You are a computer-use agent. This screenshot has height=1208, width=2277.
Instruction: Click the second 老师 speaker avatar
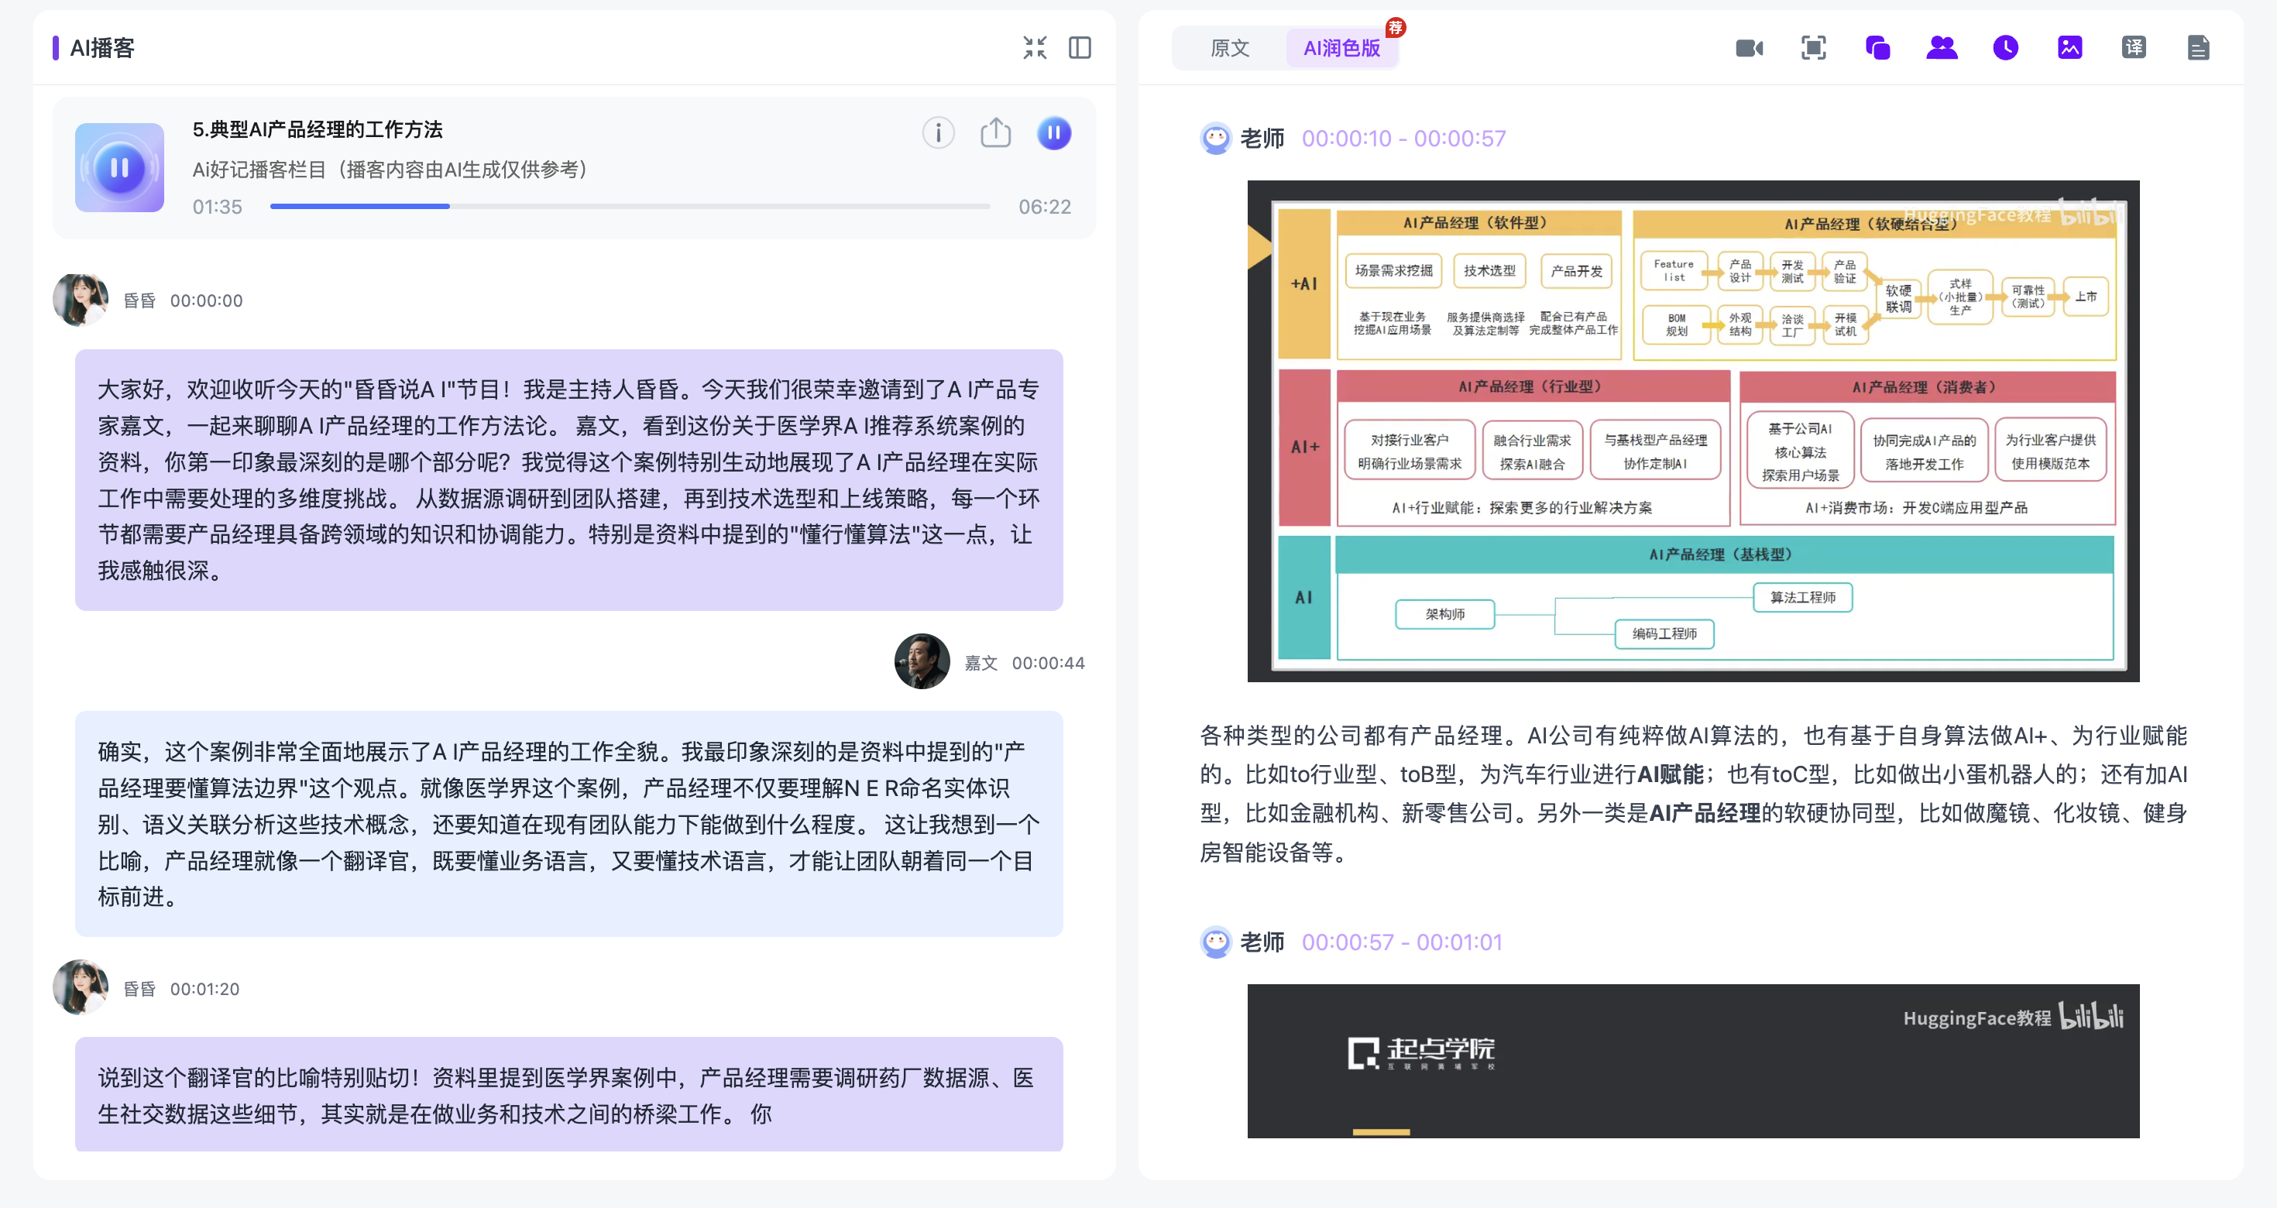[x=1215, y=942]
